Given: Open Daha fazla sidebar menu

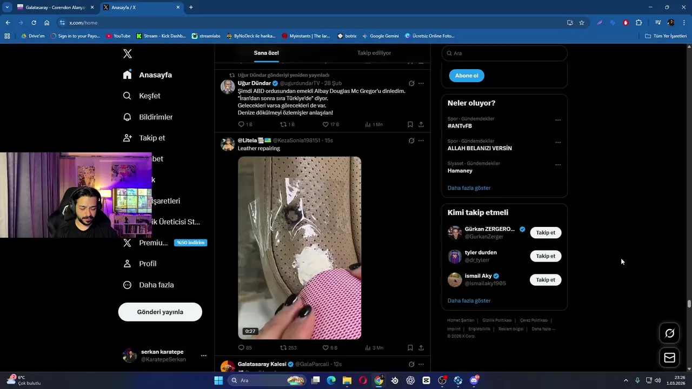Looking at the screenshot, I should pyautogui.click(x=149, y=285).
